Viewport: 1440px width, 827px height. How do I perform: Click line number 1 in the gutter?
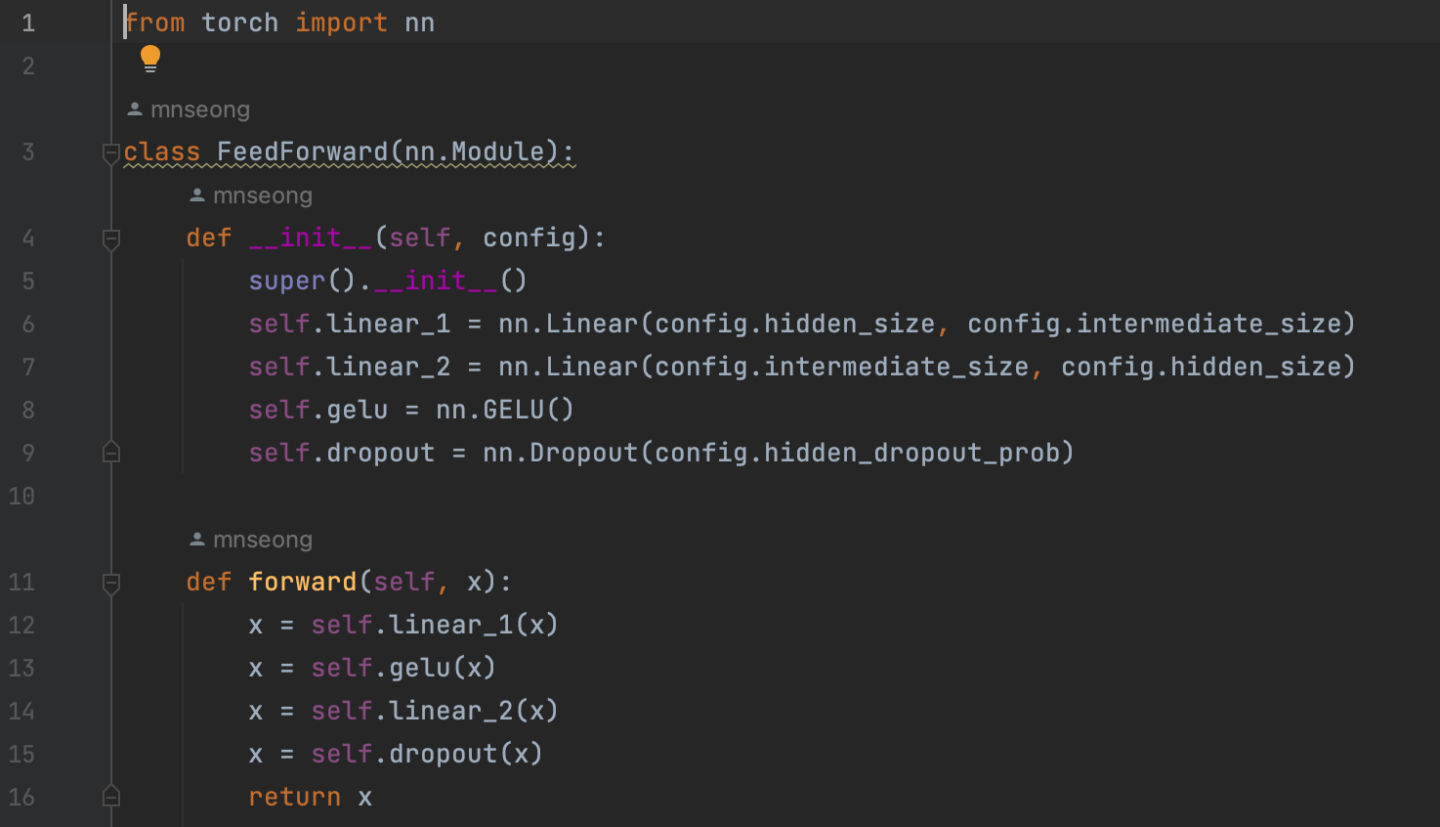click(x=28, y=22)
